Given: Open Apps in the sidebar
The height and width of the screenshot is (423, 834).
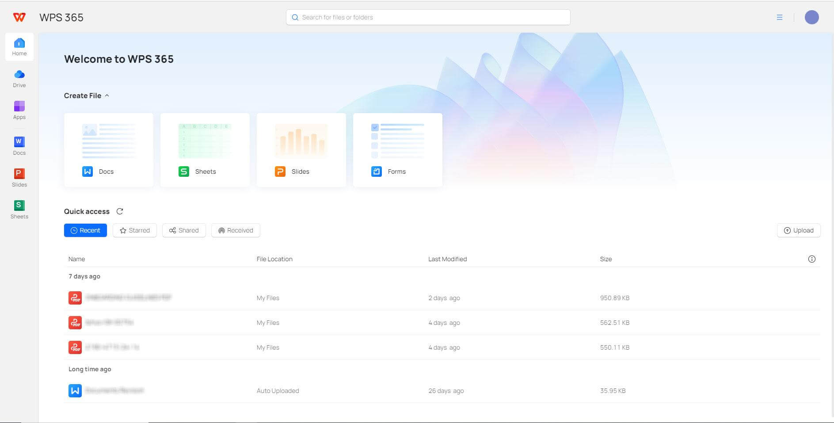Looking at the screenshot, I should coord(19,111).
